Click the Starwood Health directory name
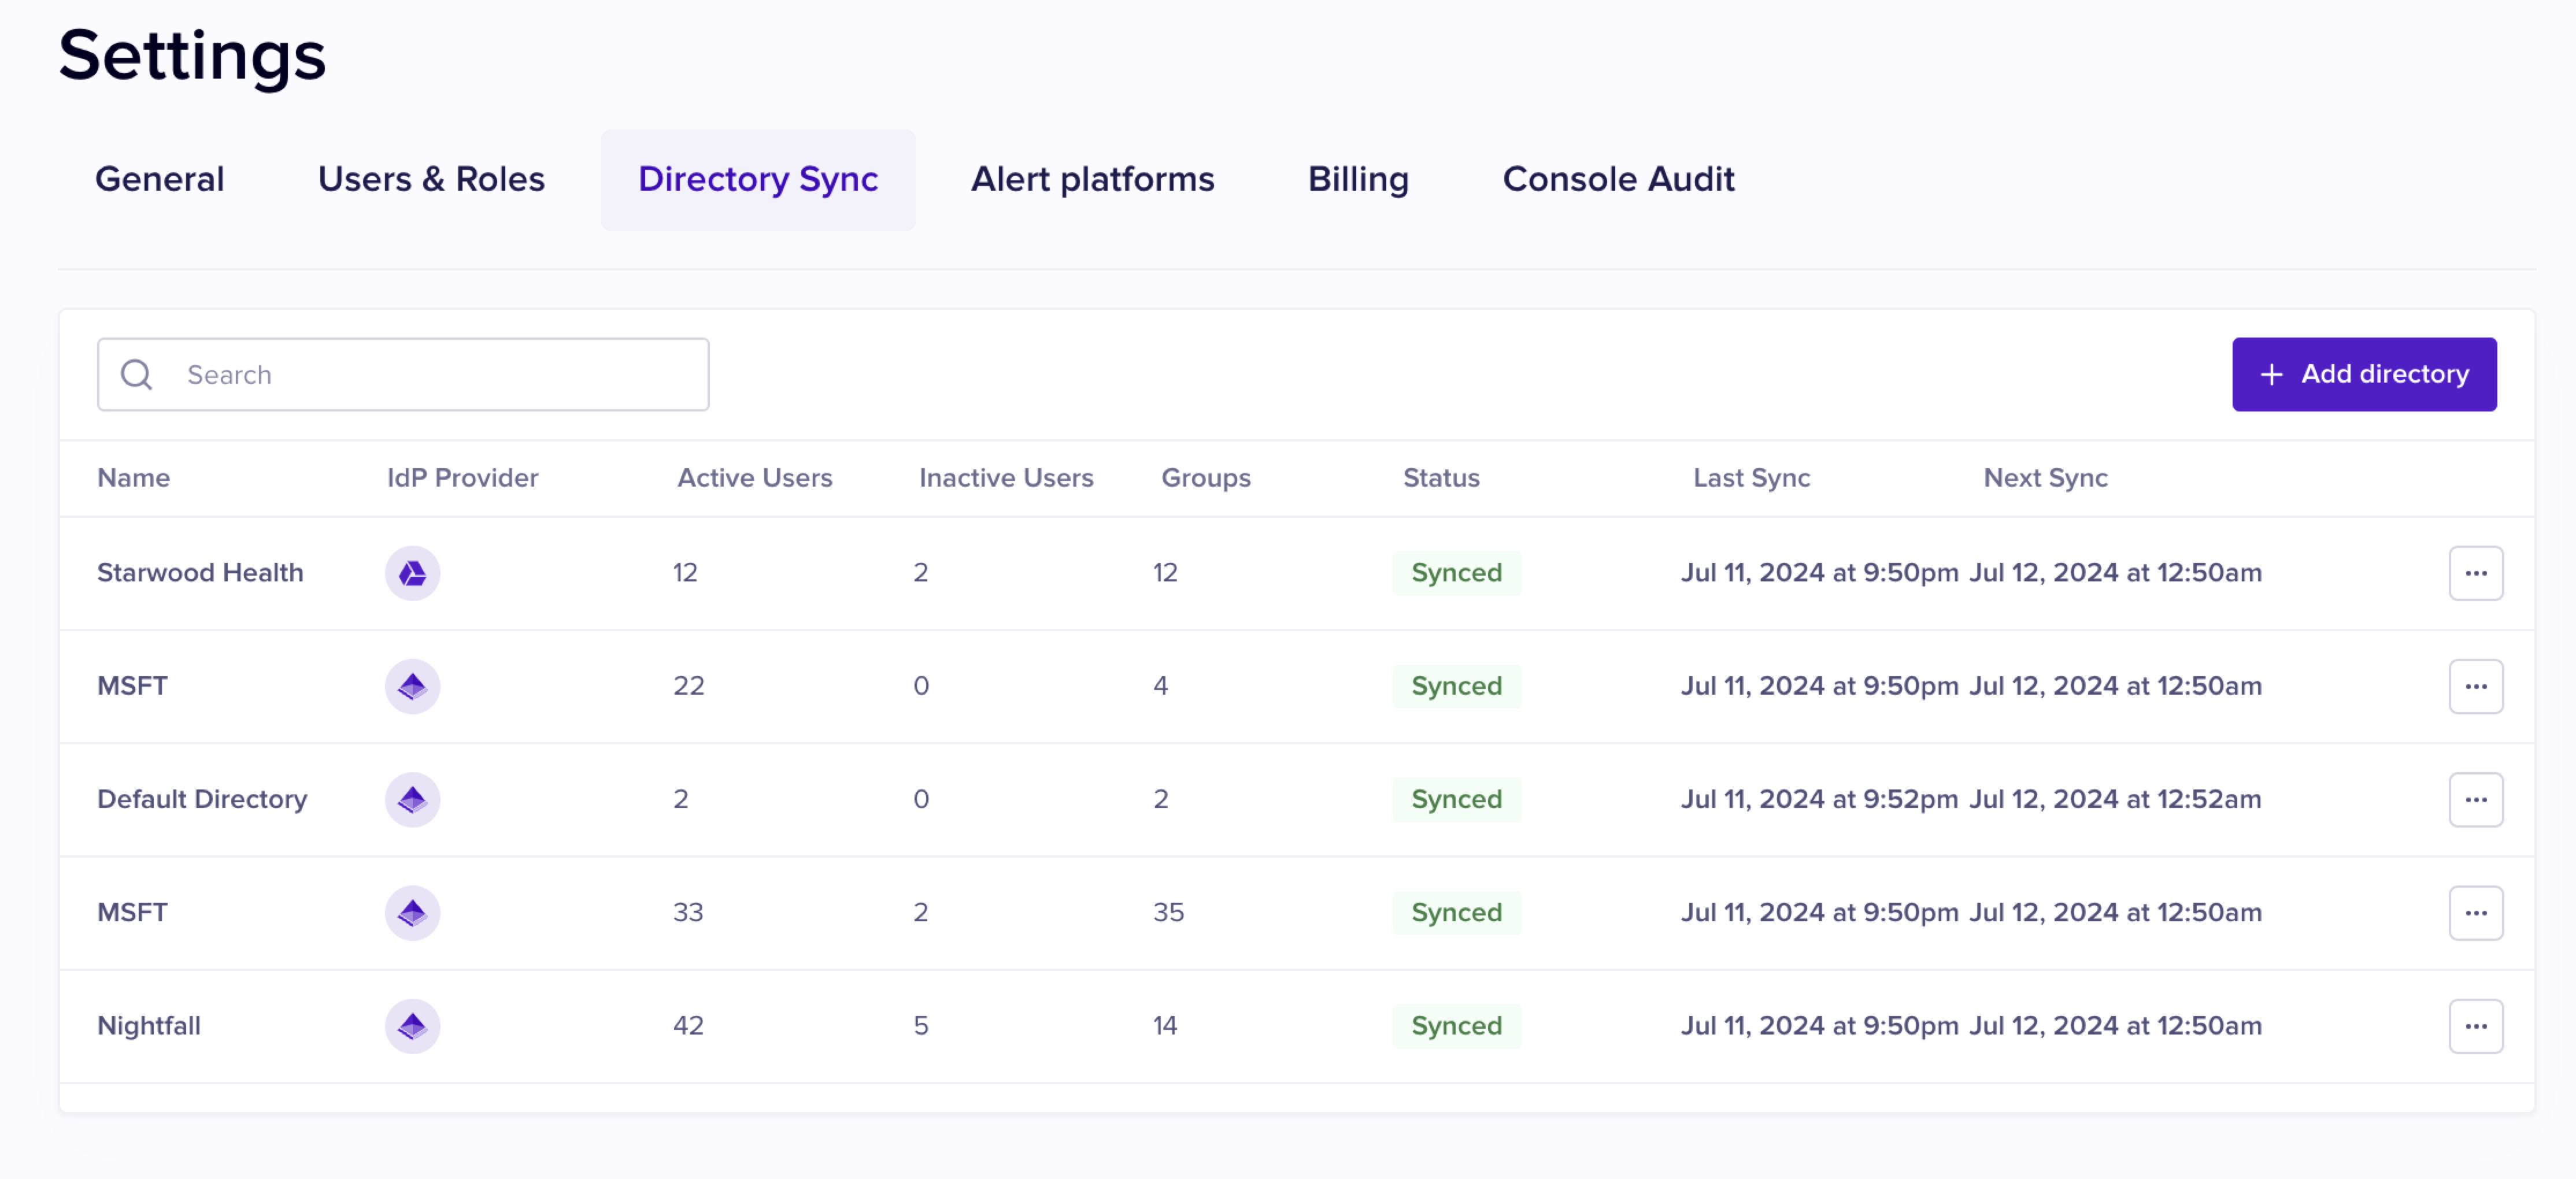 click(x=200, y=573)
